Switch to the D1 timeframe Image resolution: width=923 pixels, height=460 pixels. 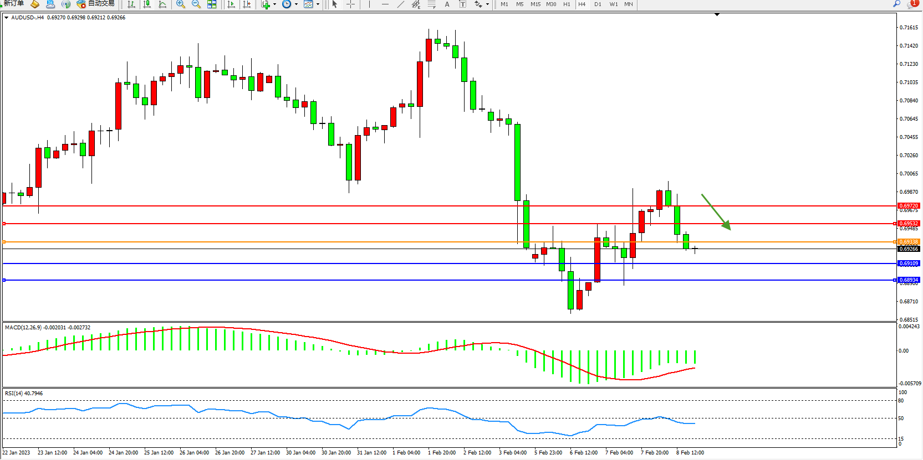(x=598, y=4)
